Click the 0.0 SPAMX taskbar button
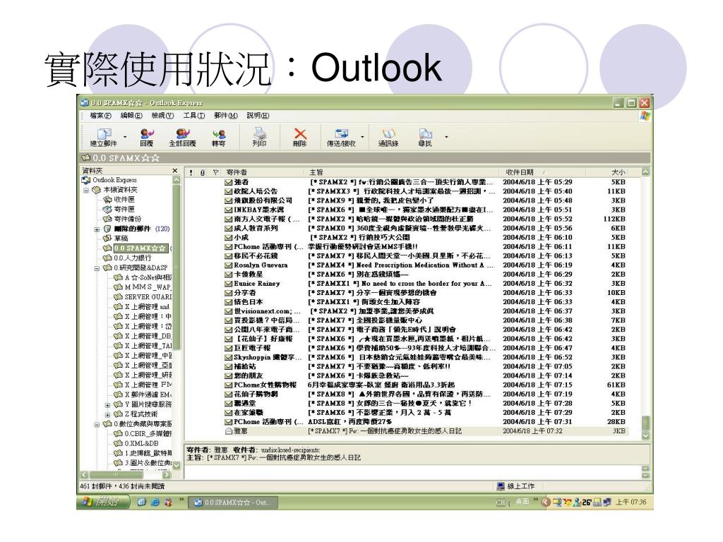This screenshot has width=723, height=542. coord(234,502)
